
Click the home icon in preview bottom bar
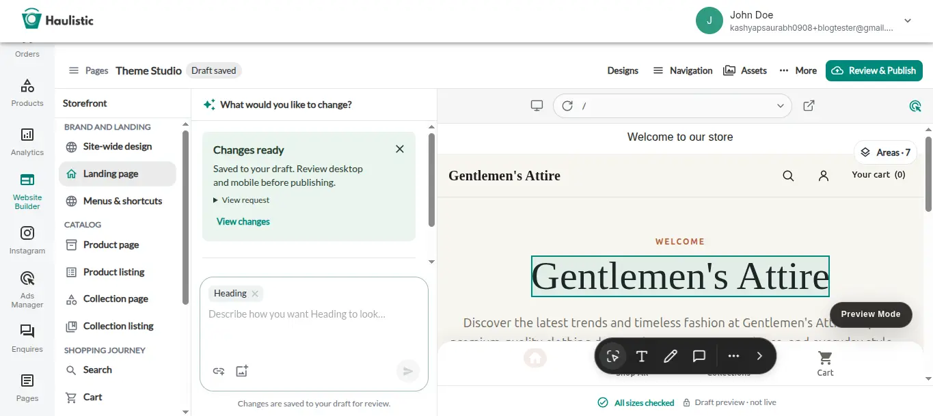coord(535,357)
